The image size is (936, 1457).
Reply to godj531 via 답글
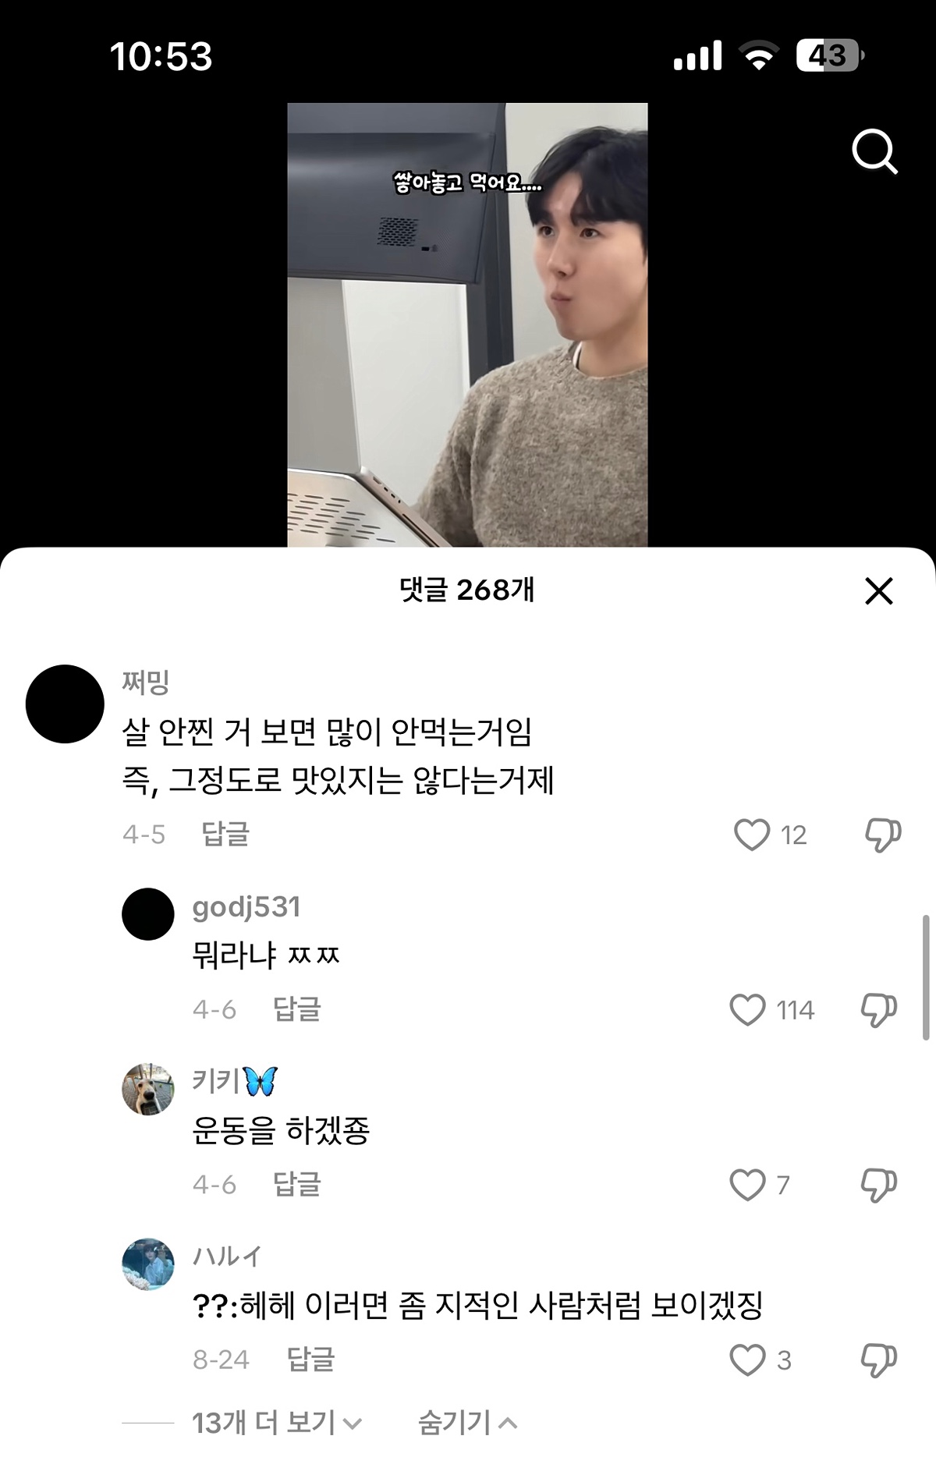coord(297,1009)
